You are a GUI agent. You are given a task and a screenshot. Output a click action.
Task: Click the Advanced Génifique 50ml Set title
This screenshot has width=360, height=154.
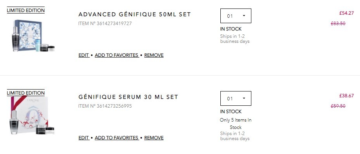pos(135,14)
